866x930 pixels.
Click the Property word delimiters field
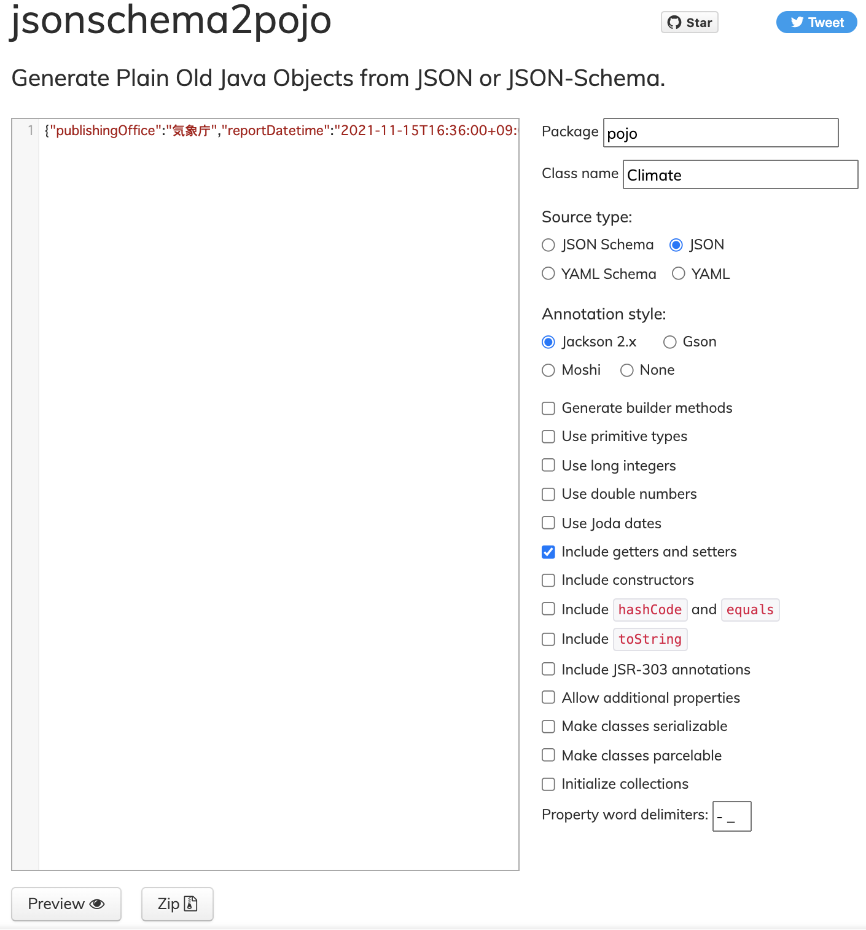point(731,816)
